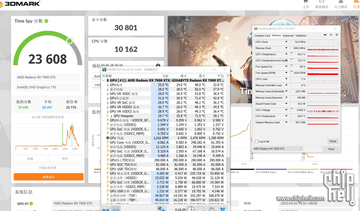Image resolution: width=360 pixels, height=211 pixels.
Task: Click 压力测试 label in 3DMark navigation
Action: point(341,7)
